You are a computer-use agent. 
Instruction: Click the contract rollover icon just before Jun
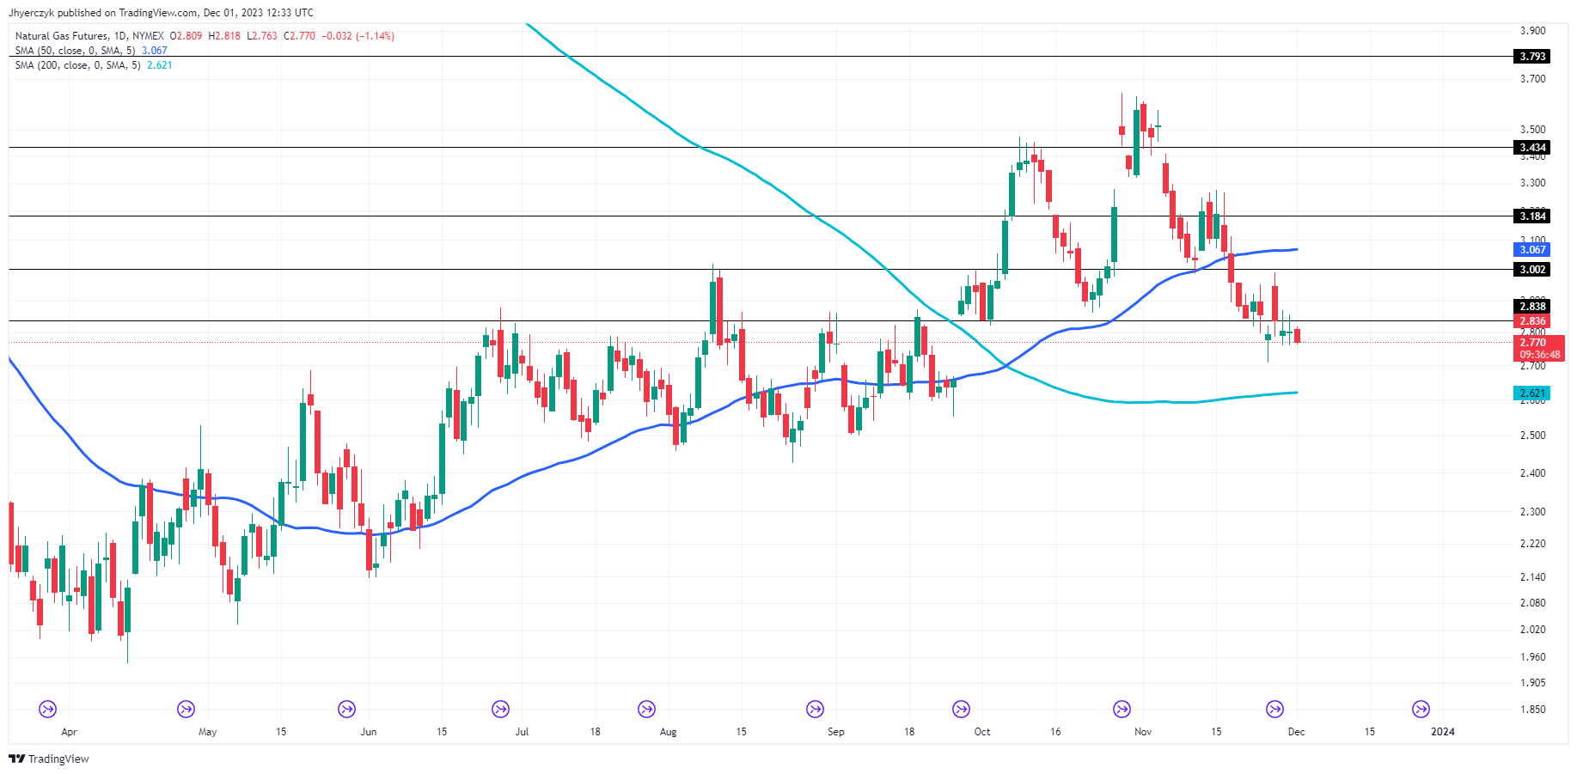pyautogui.click(x=346, y=710)
